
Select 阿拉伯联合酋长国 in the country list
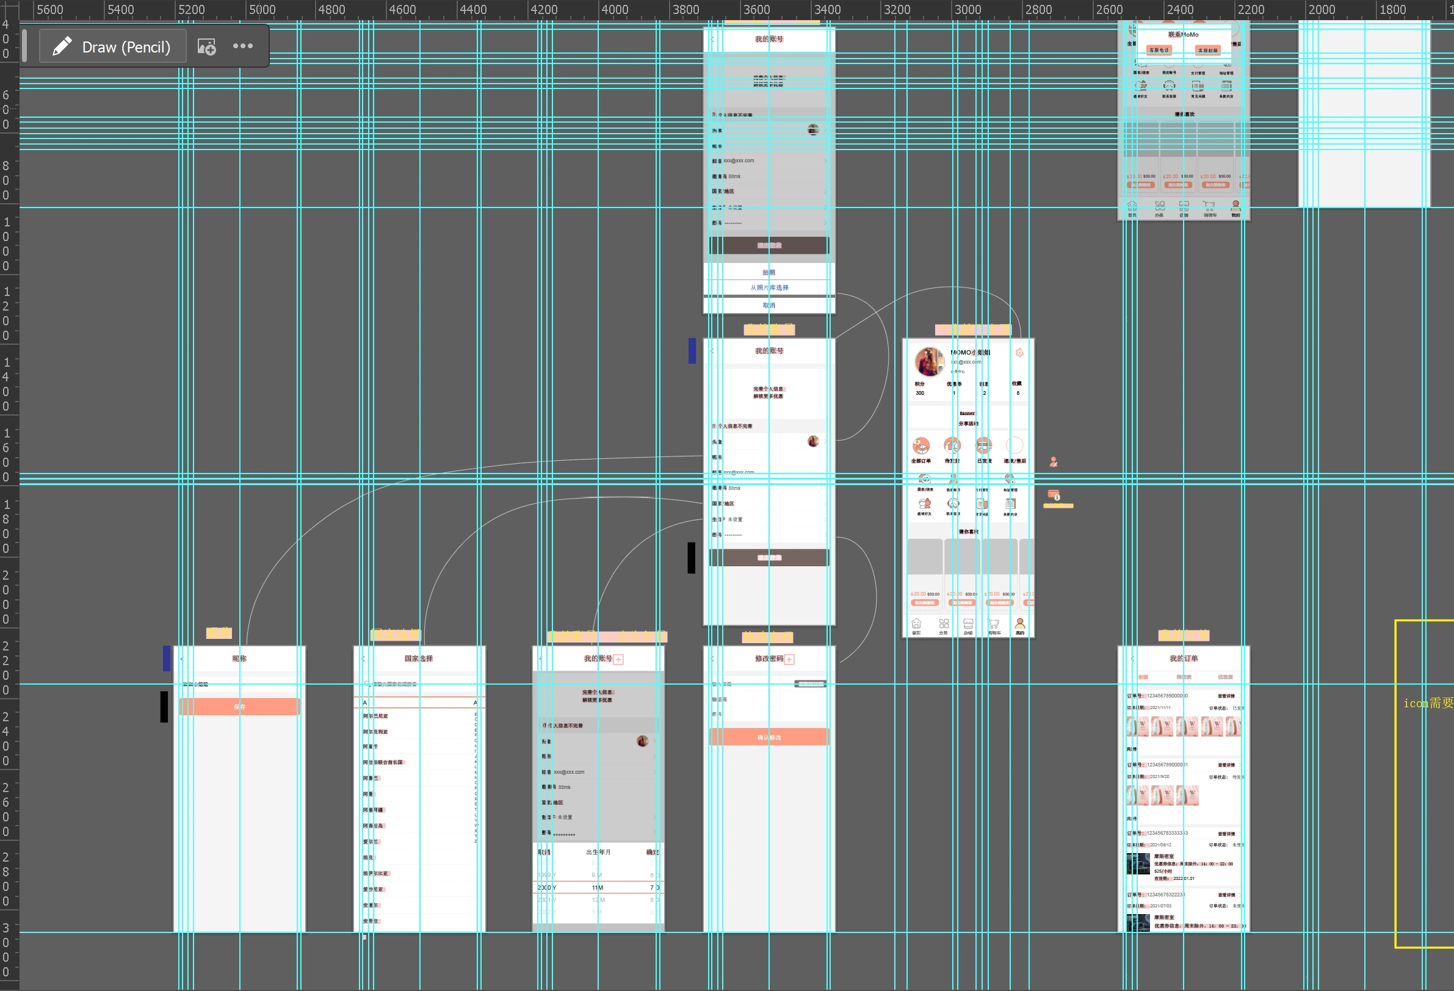click(x=383, y=762)
